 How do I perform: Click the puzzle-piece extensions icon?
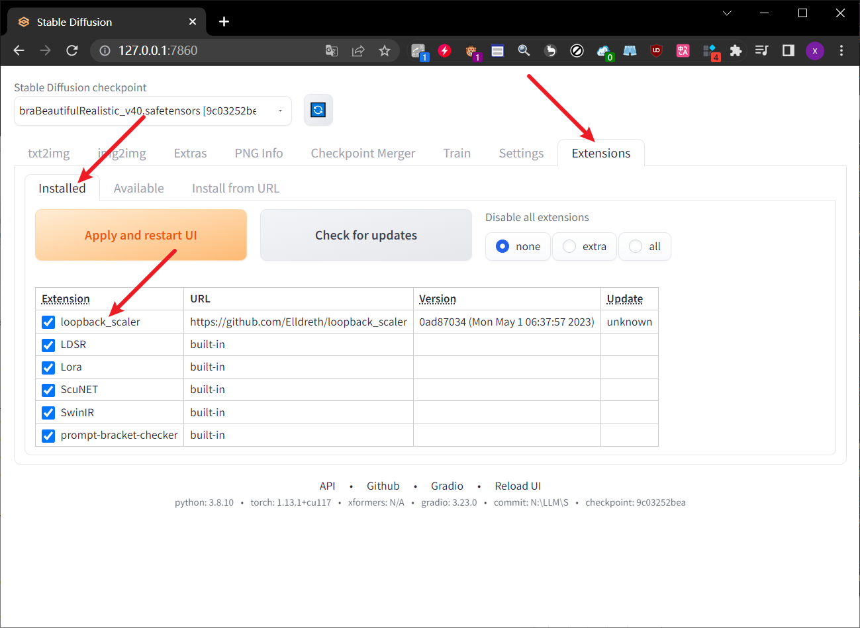coord(736,50)
